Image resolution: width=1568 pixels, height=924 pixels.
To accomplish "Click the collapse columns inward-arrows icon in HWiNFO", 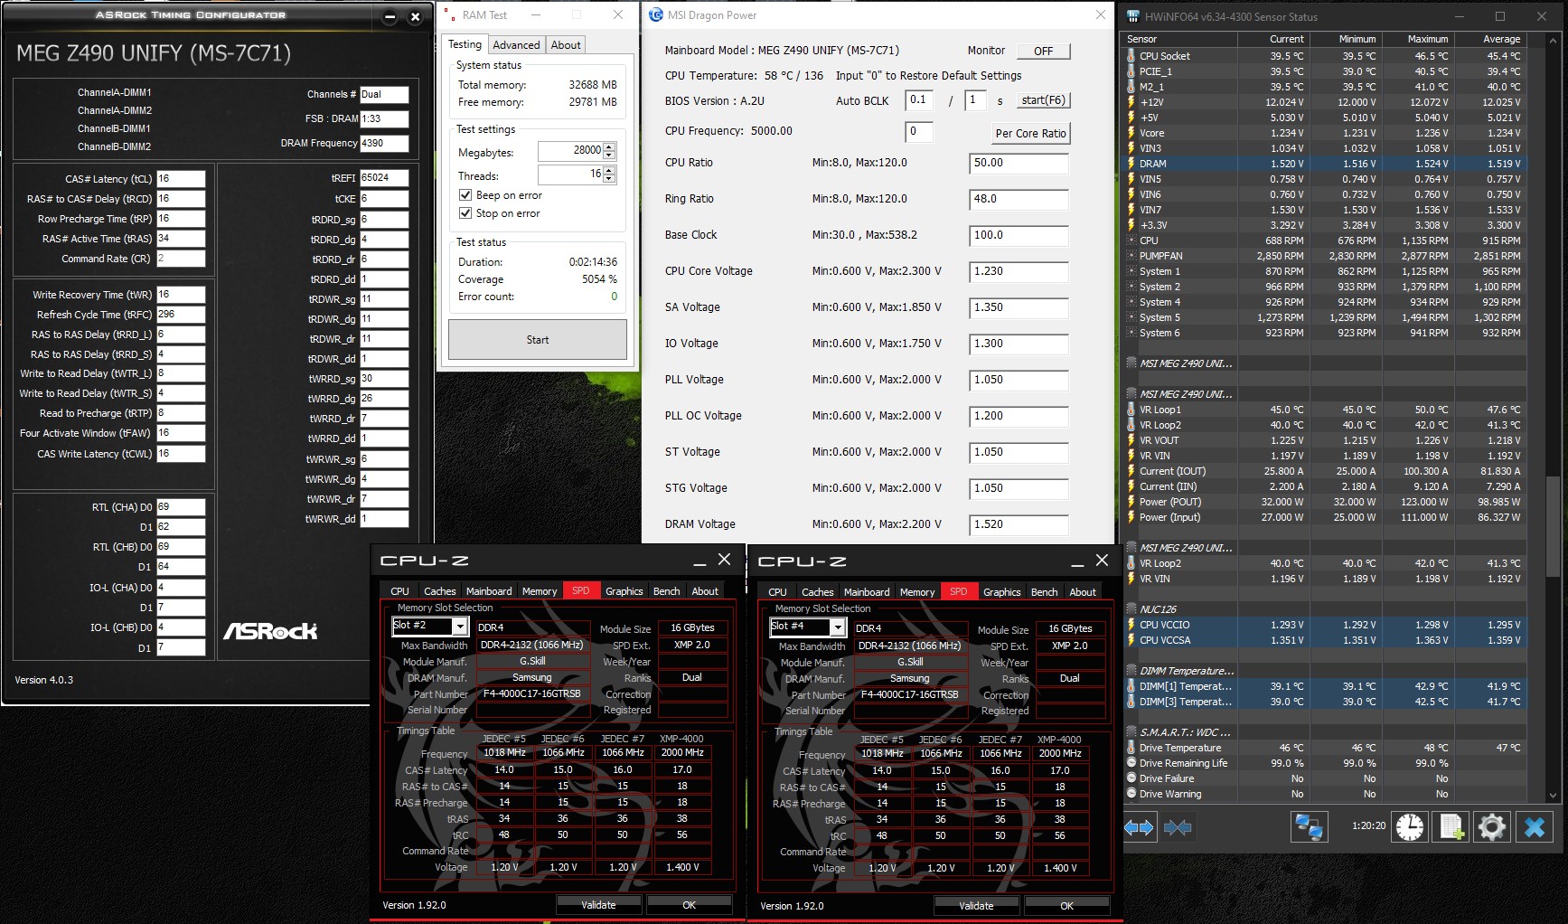I will [1178, 827].
